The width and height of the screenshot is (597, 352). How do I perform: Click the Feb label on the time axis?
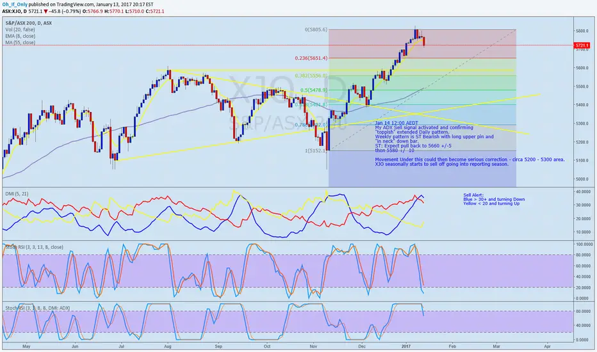452,347
